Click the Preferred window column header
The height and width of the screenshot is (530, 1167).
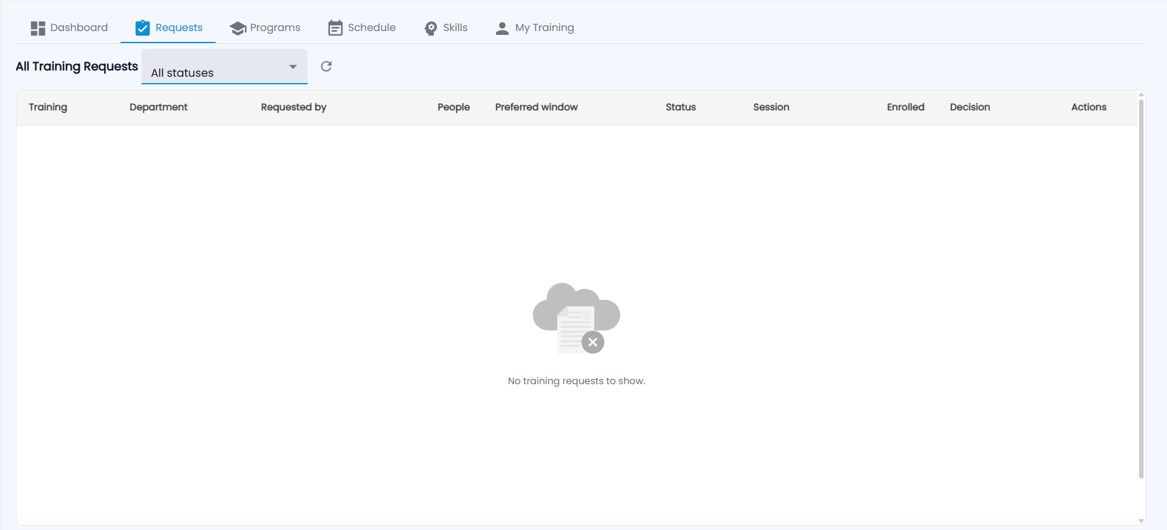537,107
